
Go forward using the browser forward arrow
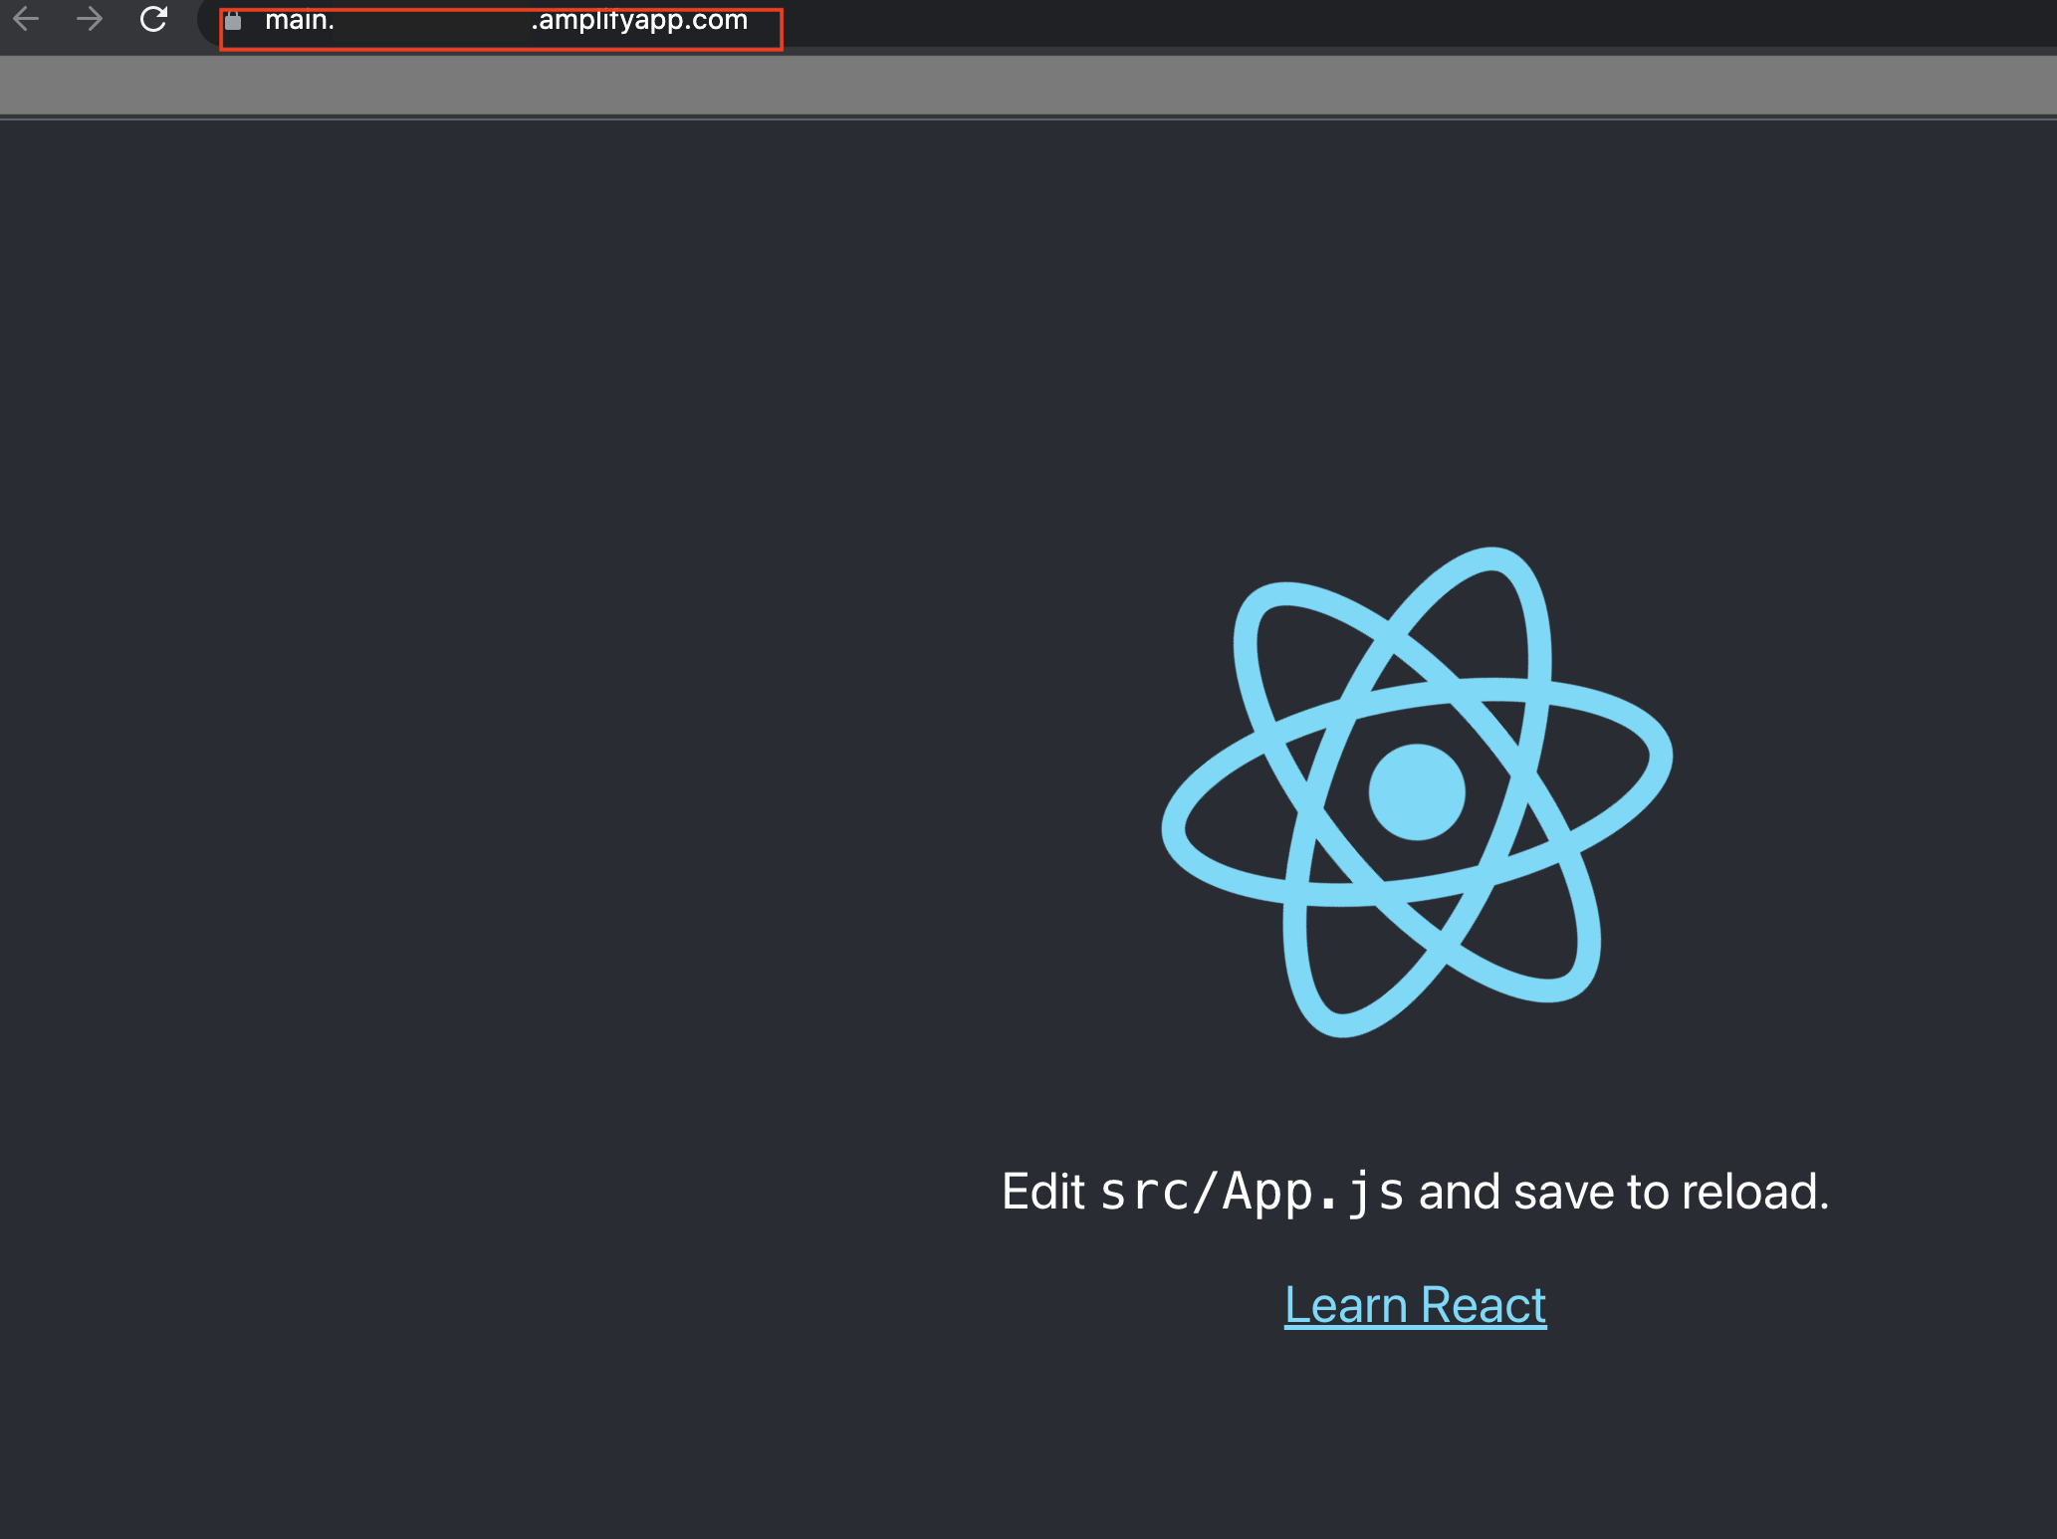pyautogui.click(x=90, y=19)
